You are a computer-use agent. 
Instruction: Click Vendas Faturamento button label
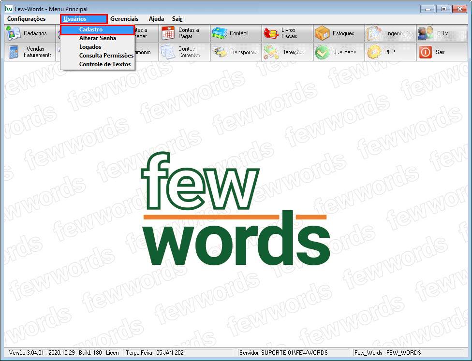tap(37, 52)
